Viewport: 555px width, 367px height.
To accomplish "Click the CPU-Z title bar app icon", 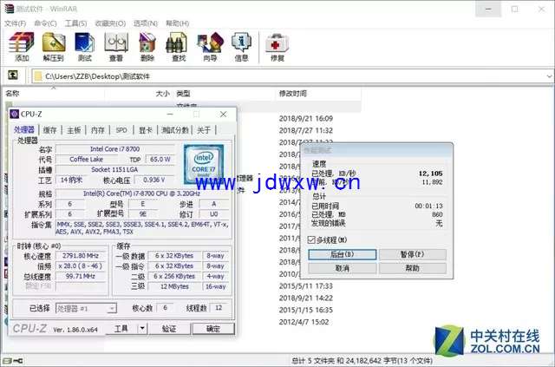I will (x=14, y=114).
